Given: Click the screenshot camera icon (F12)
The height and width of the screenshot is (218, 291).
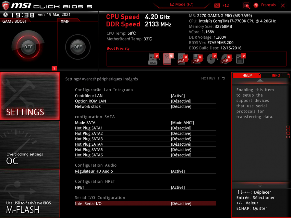Looking at the screenshot, I should [x=217, y=6].
